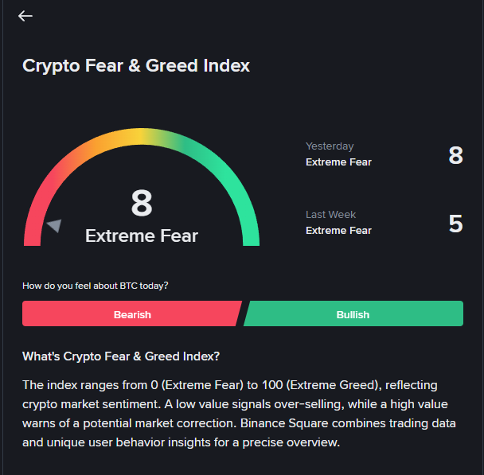Click the 'What's Crypto Fear & Greed Index?' heading
Screen dimensions: 484x475
tap(121, 356)
